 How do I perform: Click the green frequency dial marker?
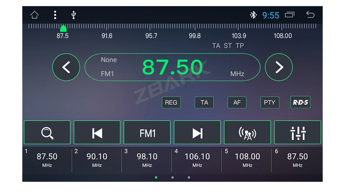(x=63, y=28)
